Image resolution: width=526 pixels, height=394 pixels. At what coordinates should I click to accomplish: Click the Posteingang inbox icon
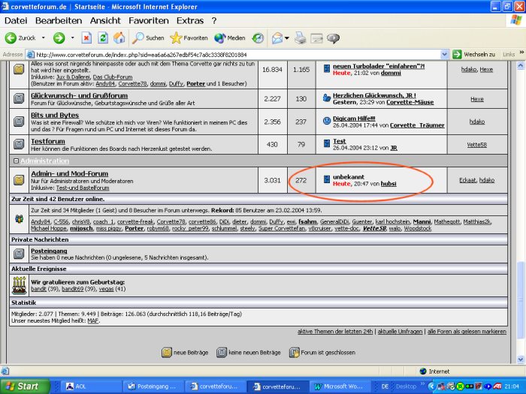[20, 254]
